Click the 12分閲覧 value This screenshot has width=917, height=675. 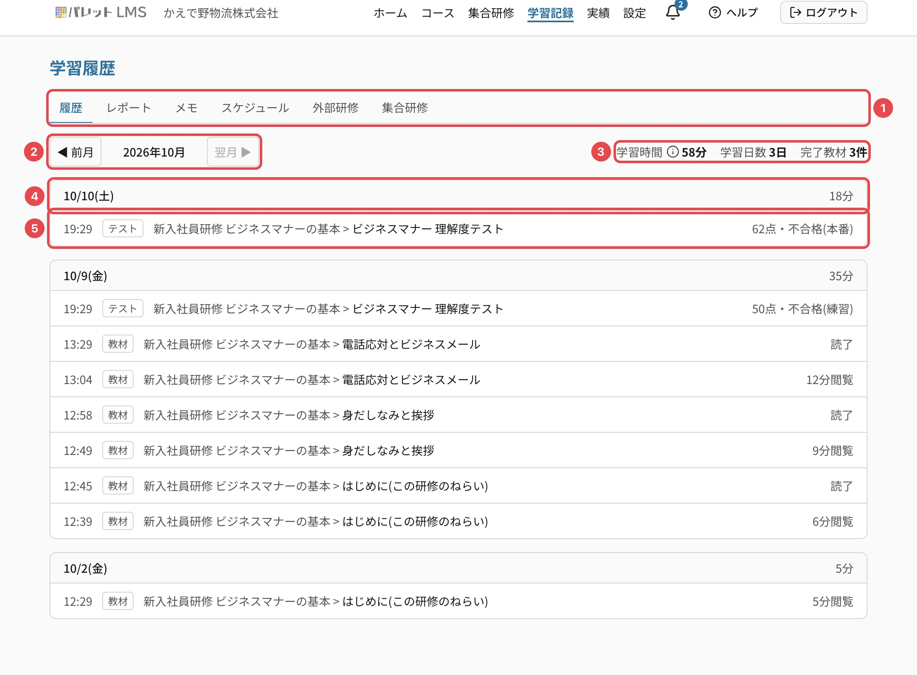tap(830, 380)
